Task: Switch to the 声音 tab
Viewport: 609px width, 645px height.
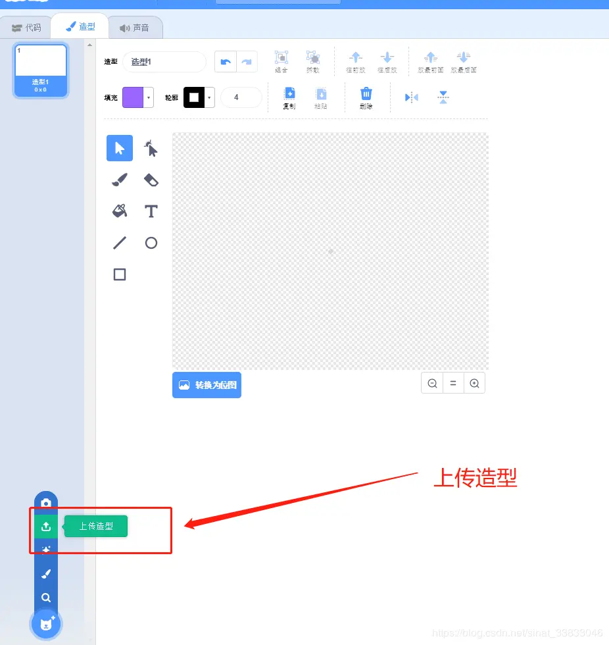Action: coord(135,27)
